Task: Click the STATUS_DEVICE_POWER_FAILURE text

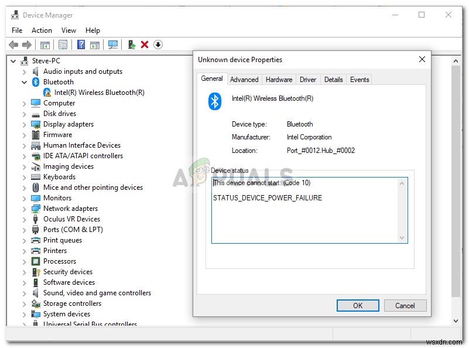Action: click(268, 198)
